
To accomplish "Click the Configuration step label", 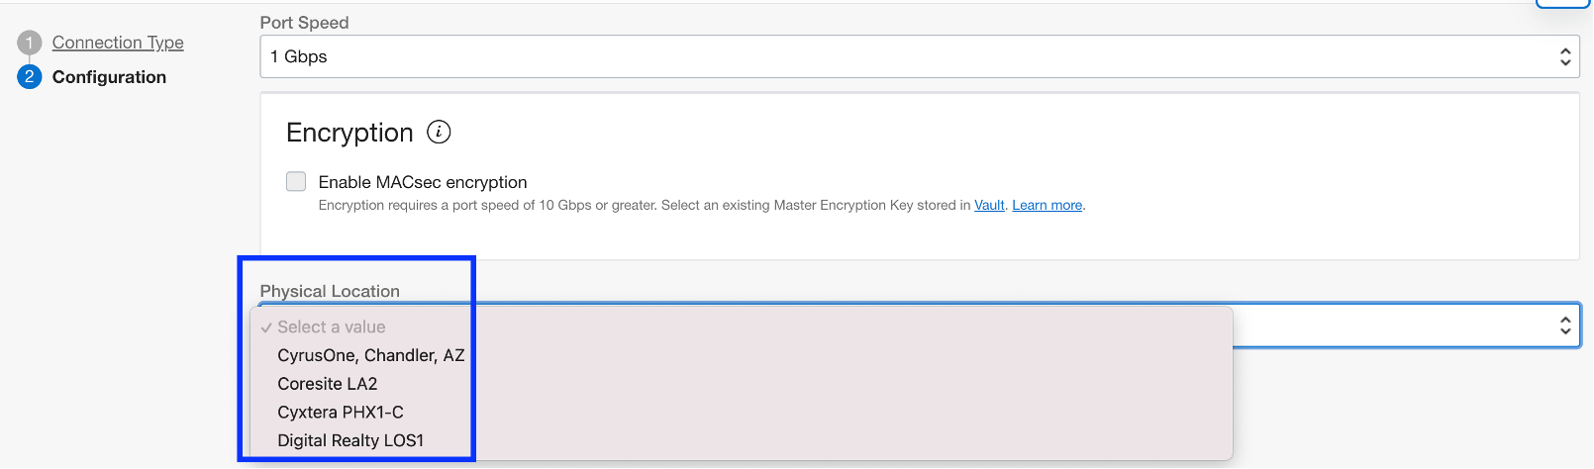I will (x=109, y=77).
